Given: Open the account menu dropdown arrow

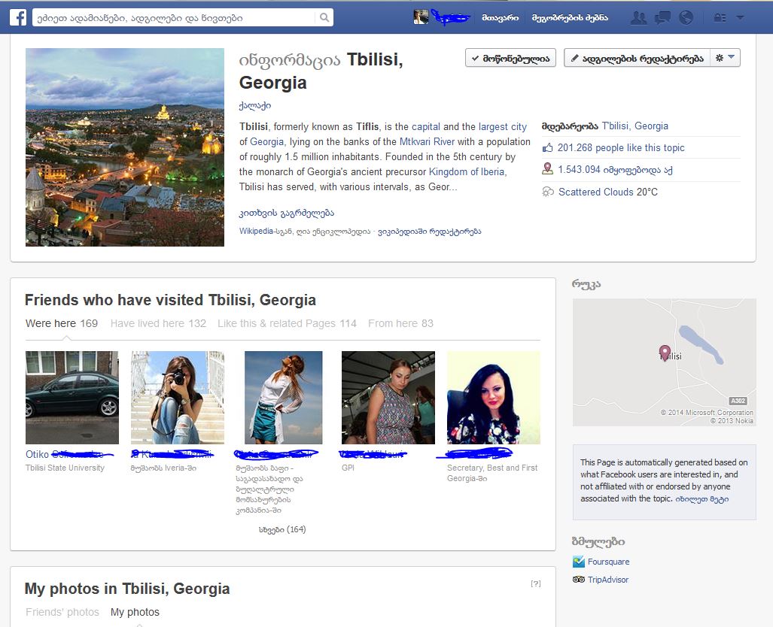Looking at the screenshot, I should (x=740, y=18).
